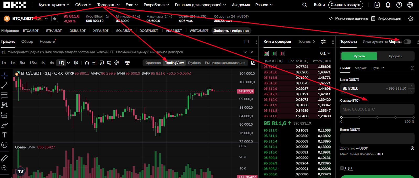Open the search magnifier icon
This screenshot has width=419, height=178.
tap(304, 5)
